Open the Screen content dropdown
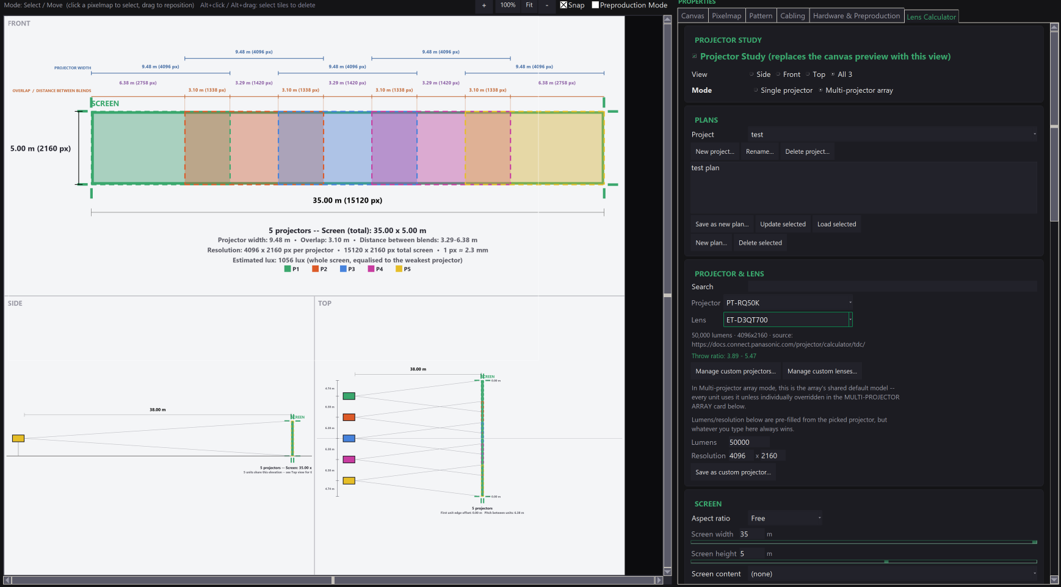1061x587 pixels. click(893, 574)
